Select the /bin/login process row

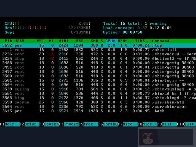coord(98,80)
